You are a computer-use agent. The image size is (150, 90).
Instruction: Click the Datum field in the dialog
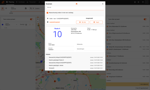click(61, 44)
